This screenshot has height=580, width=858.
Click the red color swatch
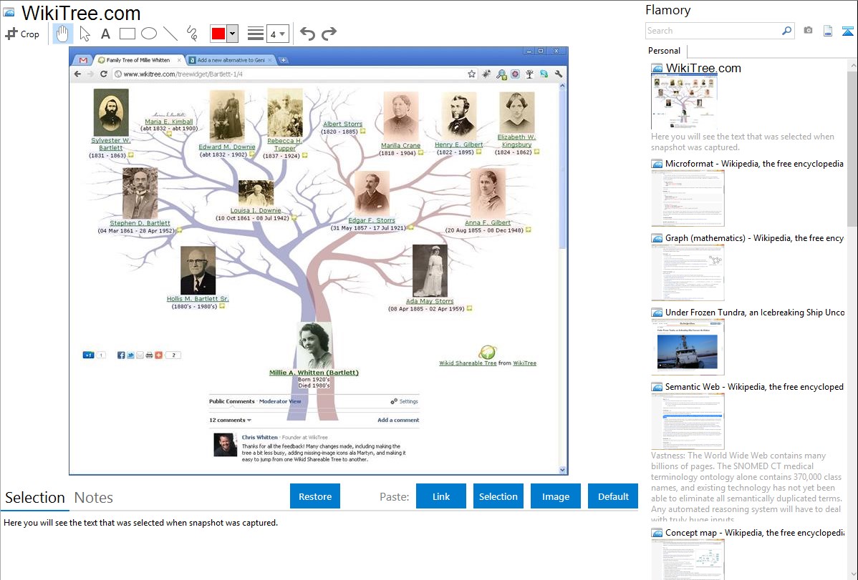tap(218, 34)
